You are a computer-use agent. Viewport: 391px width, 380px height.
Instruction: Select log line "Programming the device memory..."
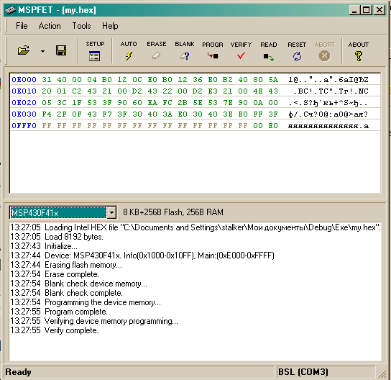coord(86,302)
